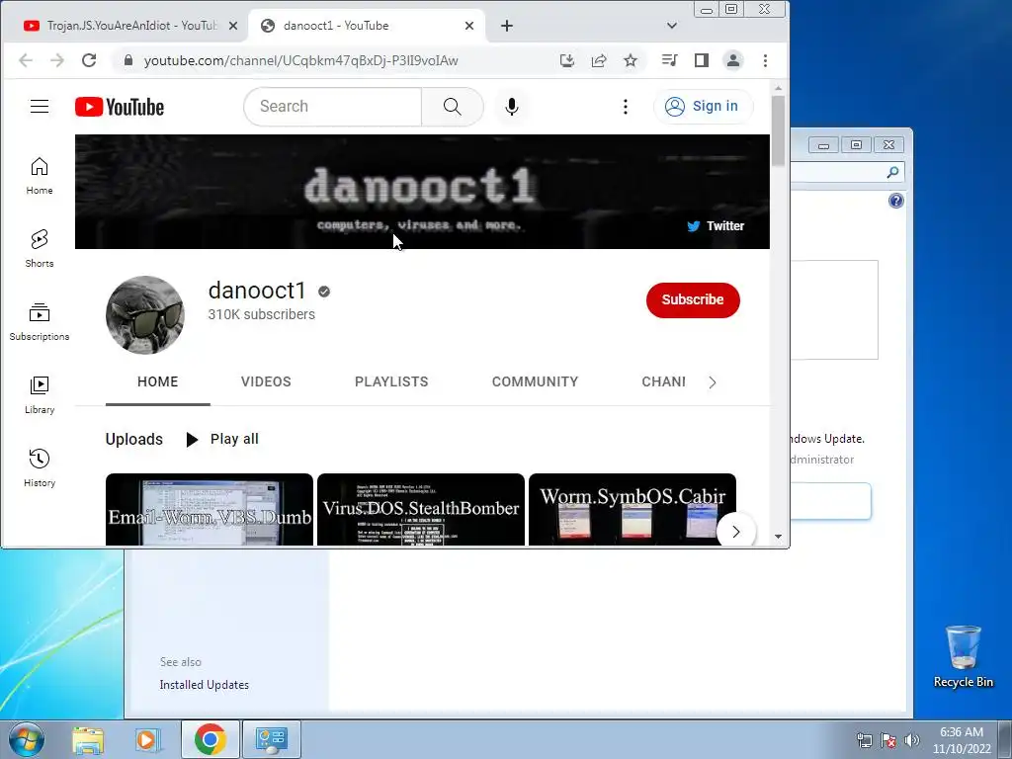Viewport: 1012px width, 759px height.
Task: Open tab search dropdown arrow
Action: 672,26
